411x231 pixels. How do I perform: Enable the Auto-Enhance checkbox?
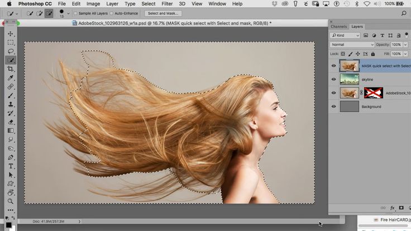pos(112,13)
